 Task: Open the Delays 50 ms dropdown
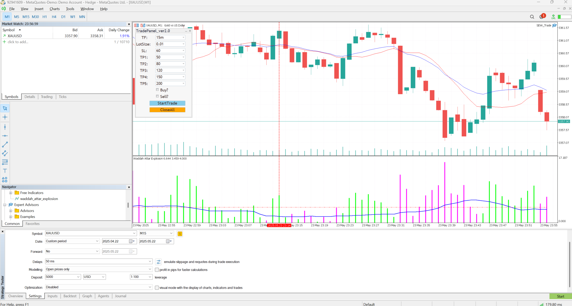(x=99, y=261)
